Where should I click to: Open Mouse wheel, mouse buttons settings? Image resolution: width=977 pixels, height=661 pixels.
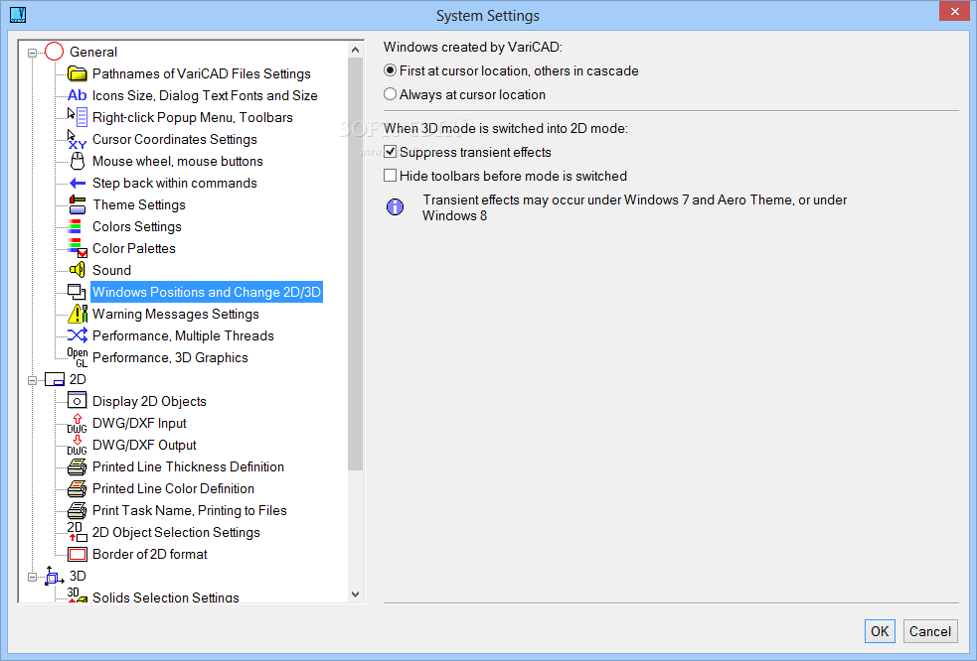coord(178,161)
